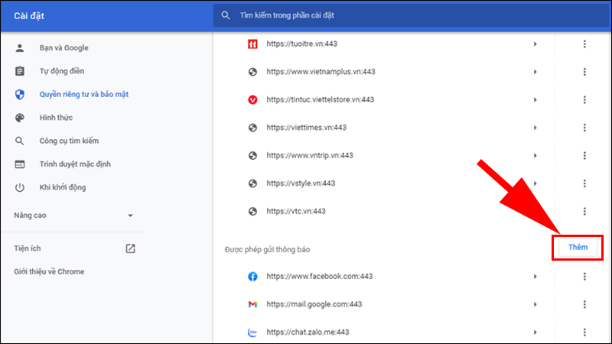Open more actions for vtc.vn
The width and height of the screenshot is (612, 344).
(584, 211)
